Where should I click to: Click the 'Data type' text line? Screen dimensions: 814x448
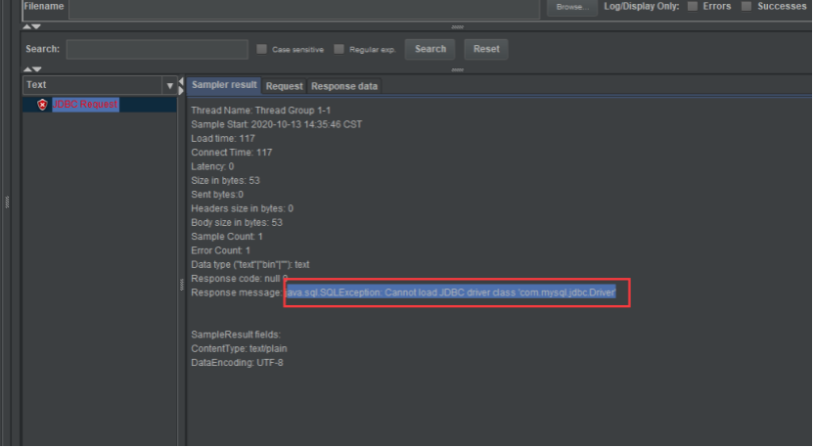250,265
